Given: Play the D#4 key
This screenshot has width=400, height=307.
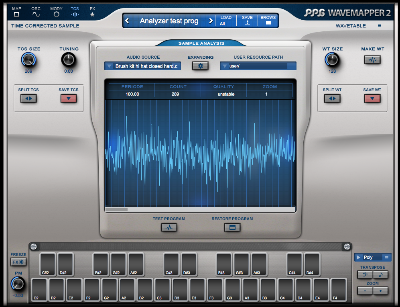Looking at the screenshot, I should pyautogui.click(x=312, y=264).
